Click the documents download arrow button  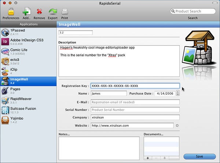pos(165,158)
